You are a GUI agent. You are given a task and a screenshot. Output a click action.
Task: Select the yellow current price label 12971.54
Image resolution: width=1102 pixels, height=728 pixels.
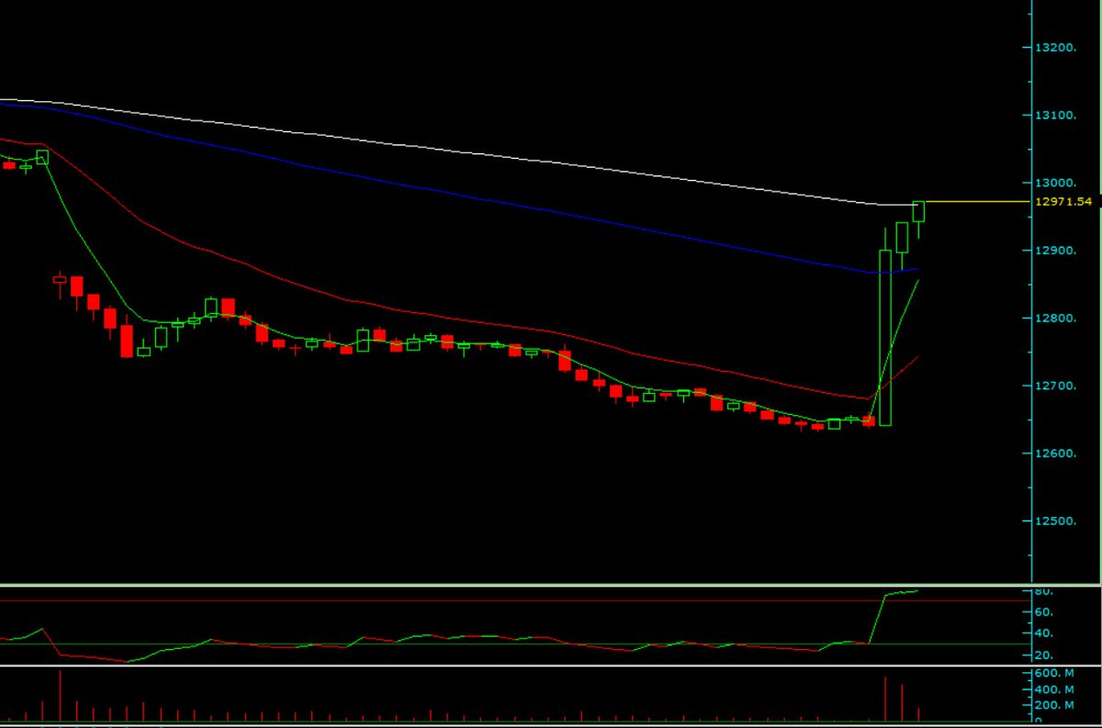point(1063,199)
